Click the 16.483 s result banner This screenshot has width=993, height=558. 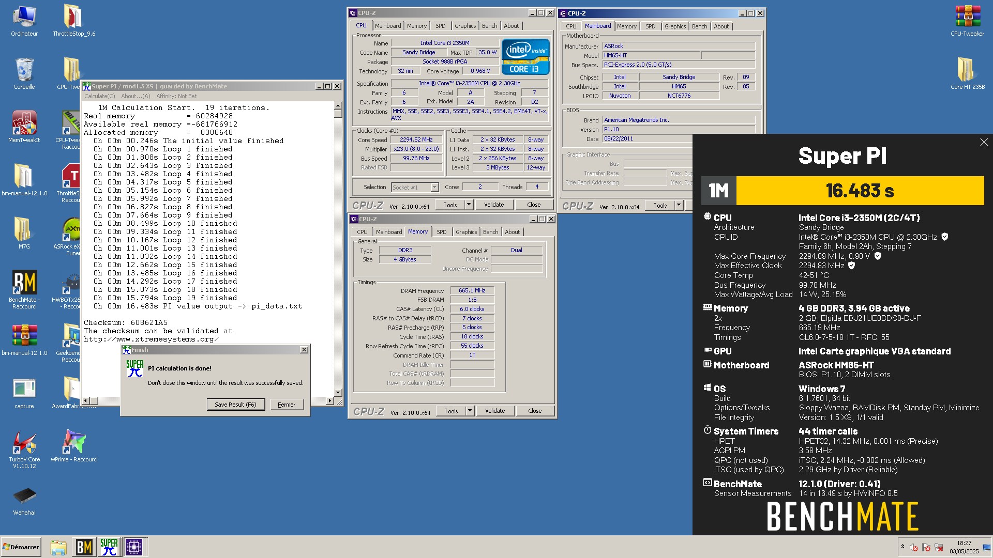coord(860,191)
